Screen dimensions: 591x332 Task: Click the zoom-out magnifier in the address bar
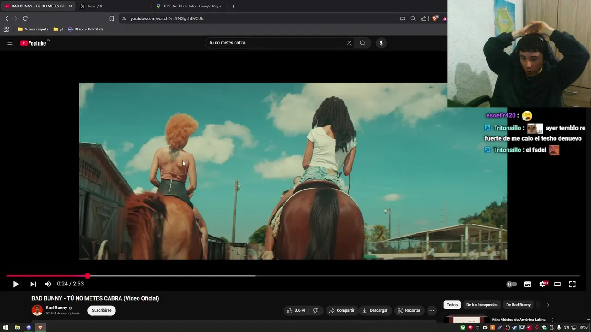coord(413,18)
